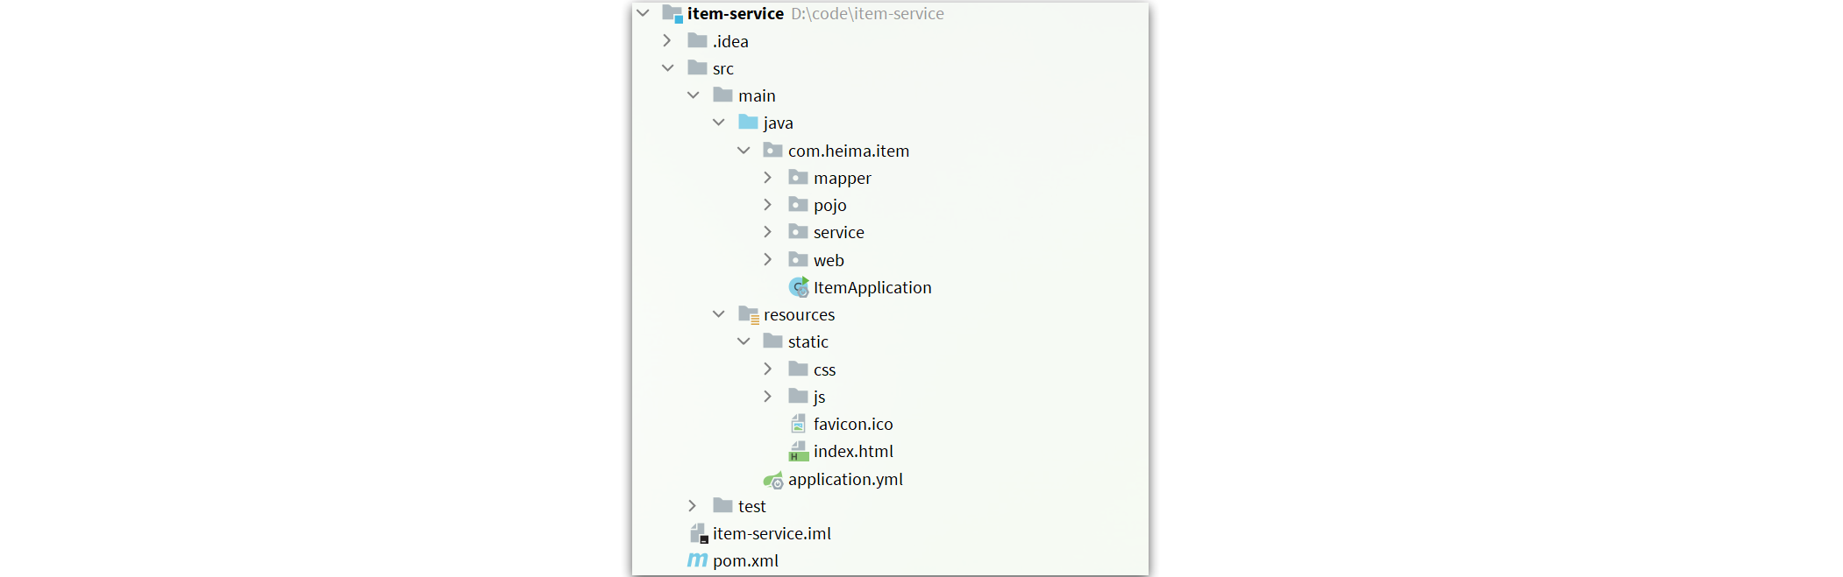Image resolution: width=1843 pixels, height=577 pixels.
Task: Collapse the static folder
Action: (744, 341)
